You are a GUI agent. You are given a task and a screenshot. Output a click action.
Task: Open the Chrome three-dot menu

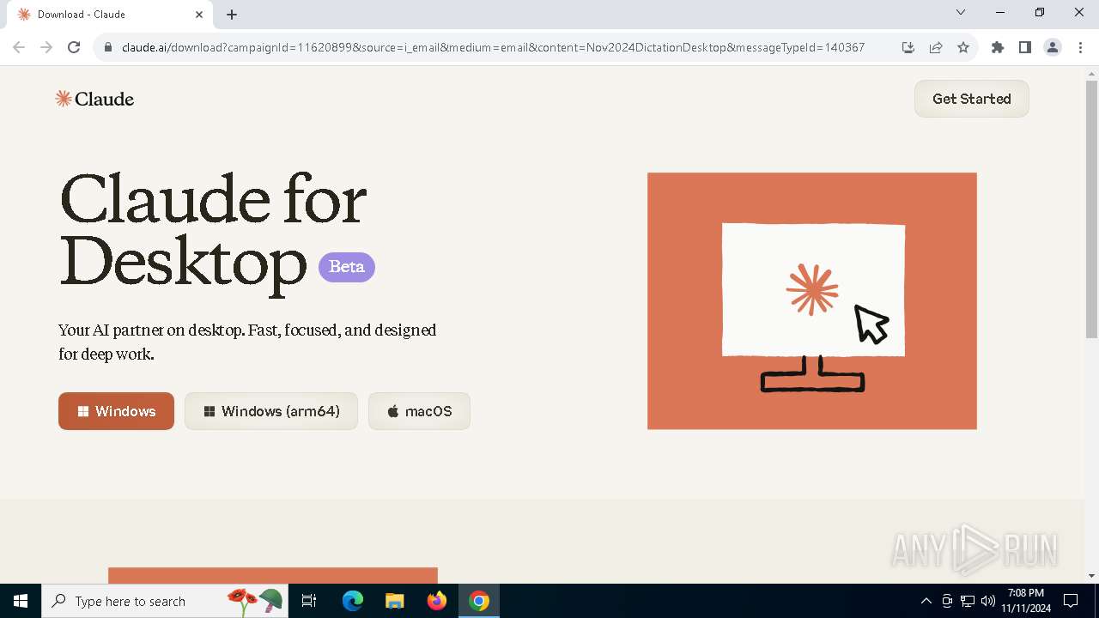[1080, 47]
